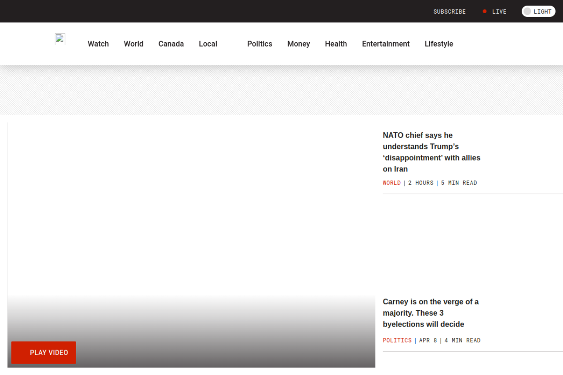
Task: Open the Money section
Action: pyautogui.click(x=299, y=44)
